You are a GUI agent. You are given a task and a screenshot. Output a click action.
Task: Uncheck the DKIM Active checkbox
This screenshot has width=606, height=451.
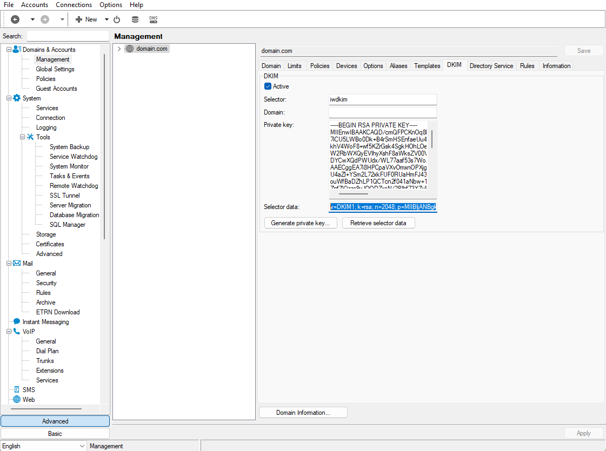pyautogui.click(x=268, y=86)
